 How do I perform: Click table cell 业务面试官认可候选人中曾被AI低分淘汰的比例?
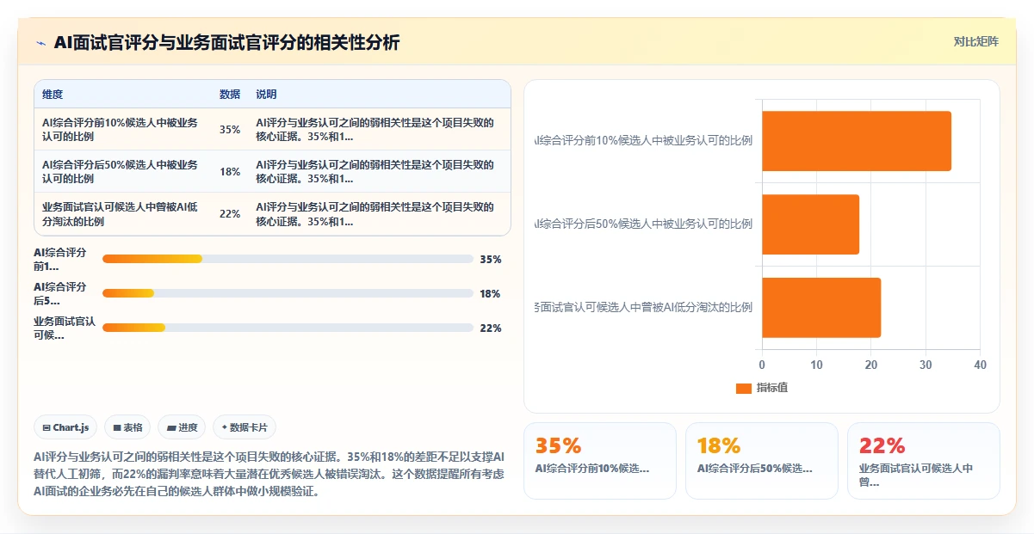point(121,214)
